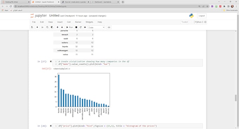Open the command palette keyboard icon
Image resolution: width=239 pixels, height=129 pixels.
pos(109,27)
